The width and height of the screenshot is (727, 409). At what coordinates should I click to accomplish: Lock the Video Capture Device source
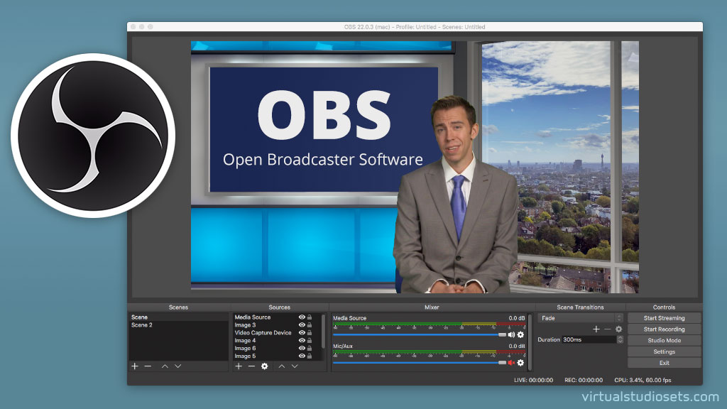310,332
